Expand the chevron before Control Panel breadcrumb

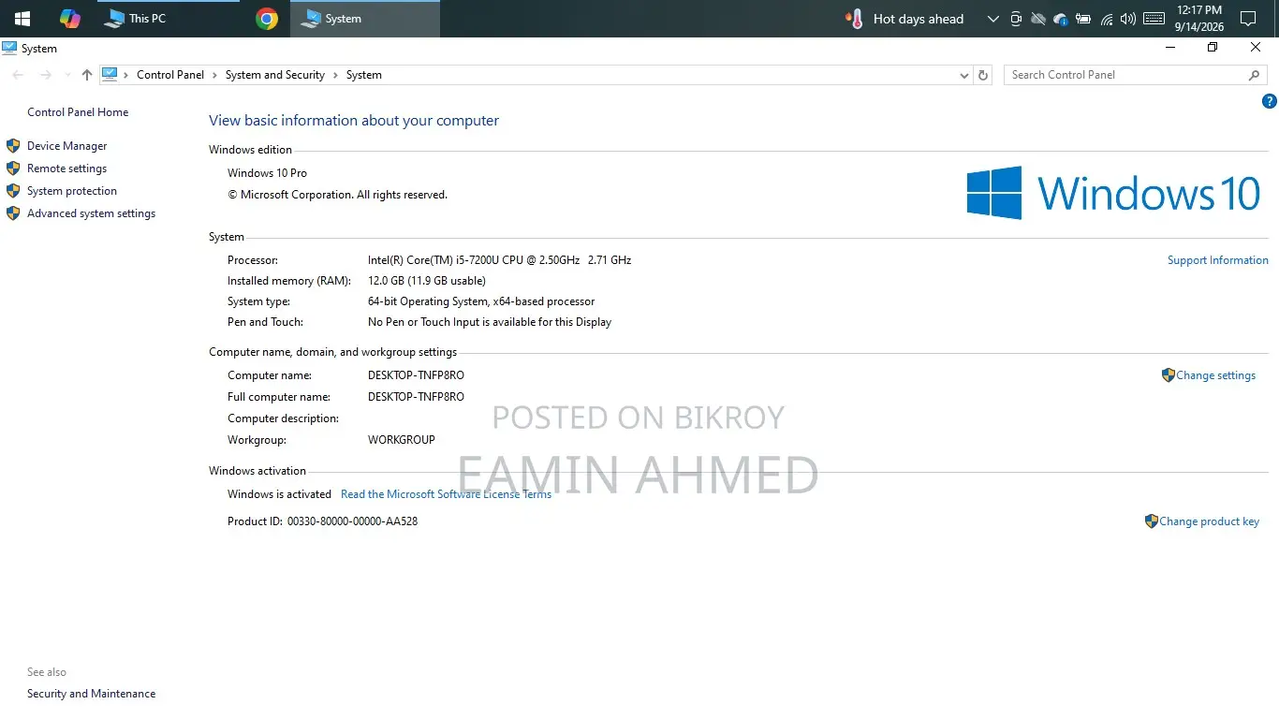point(126,75)
